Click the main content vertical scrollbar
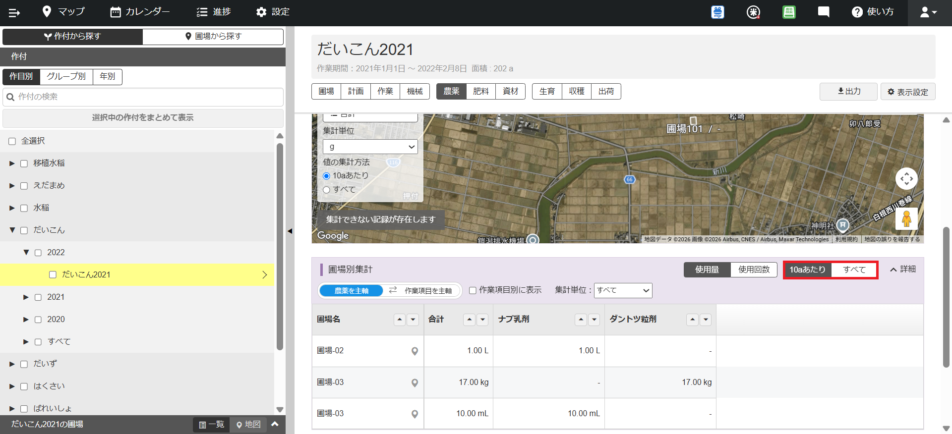Image resolution: width=952 pixels, height=434 pixels. [x=946, y=297]
